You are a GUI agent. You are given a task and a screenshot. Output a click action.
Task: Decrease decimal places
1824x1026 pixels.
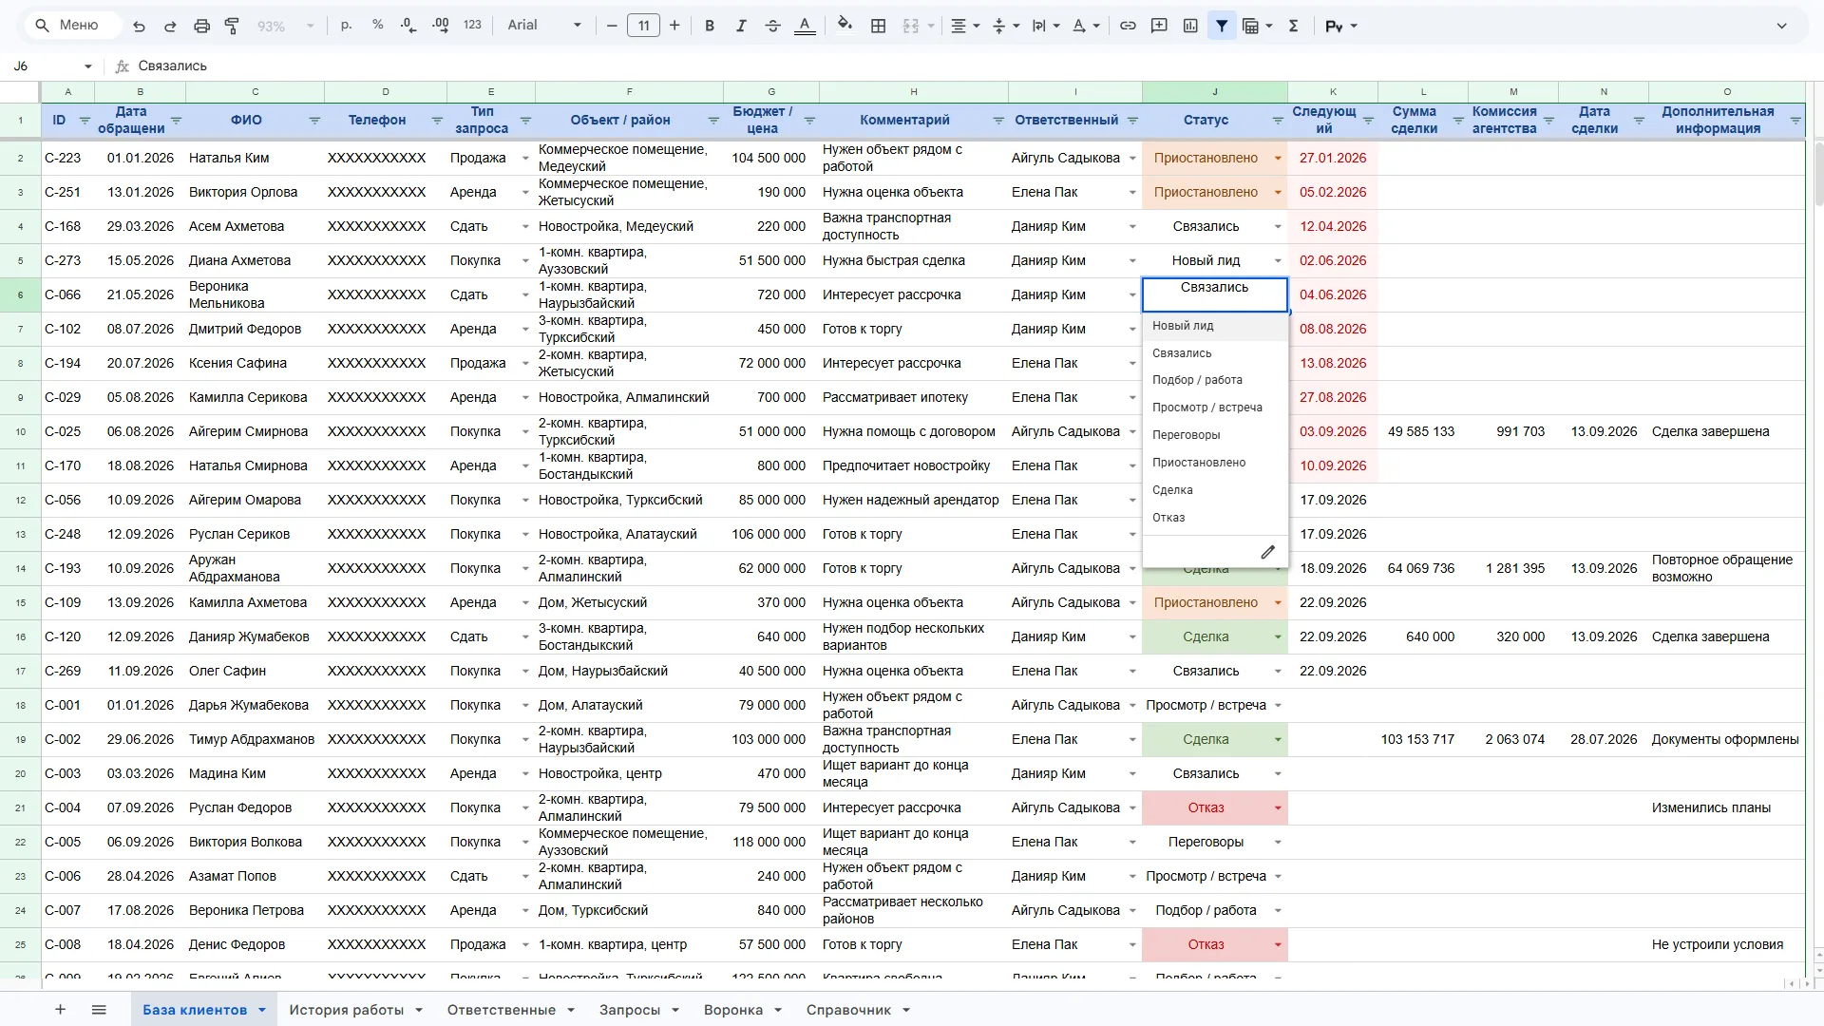pyautogui.click(x=408, y=26)
